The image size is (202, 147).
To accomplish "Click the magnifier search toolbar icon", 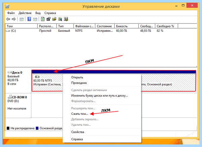I will [60, 19].
